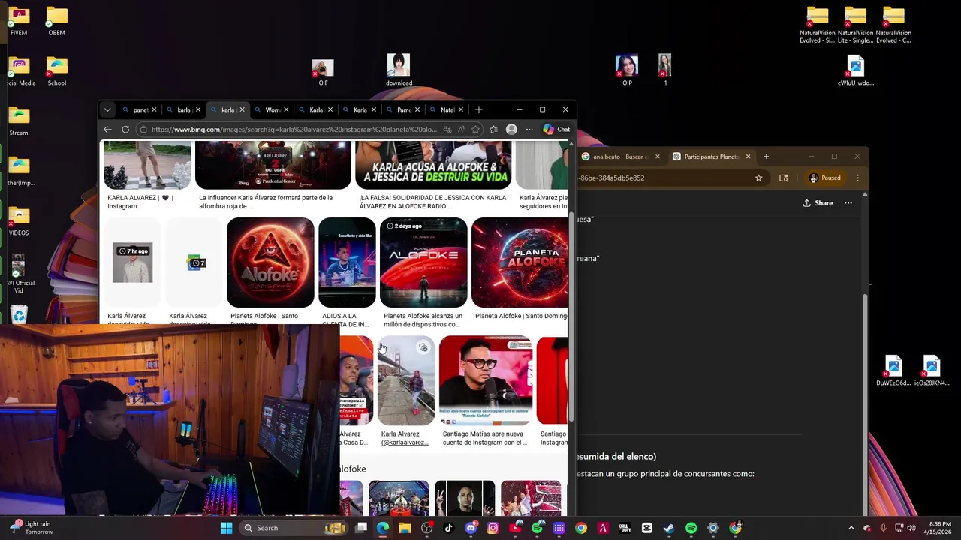The width and height of the screenshot is (961, 540).
Task: View site information lock icon in Edge
Action: point(143,129)
